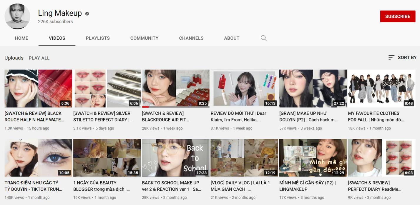This screenshot has width=420, height=205.
Task: Select the Channels tab
Action: (191, 38)
